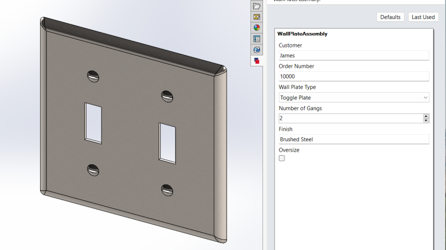Open the File Explorer task pane tab
The height and width of the screenshot is (250, 446).
(x=257, y=6)
